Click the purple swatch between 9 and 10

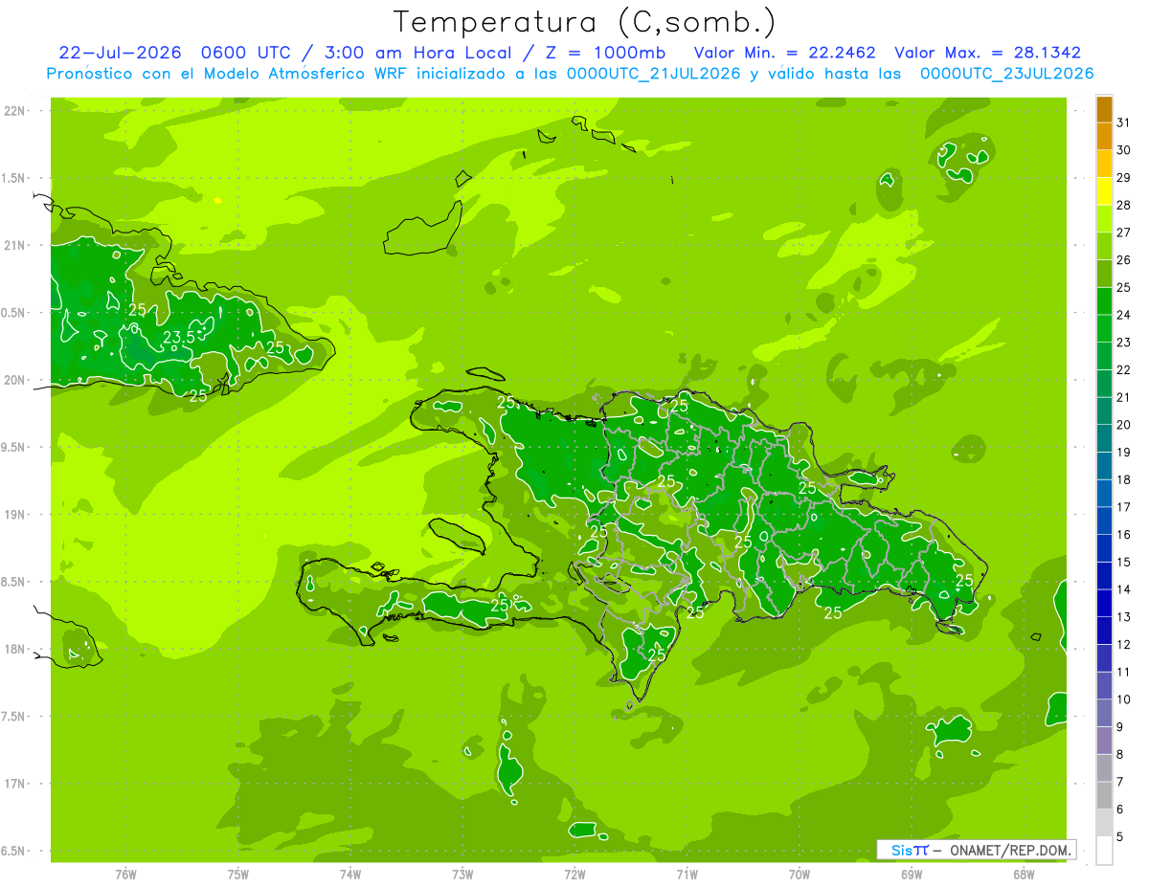[x=1104, y=713]
